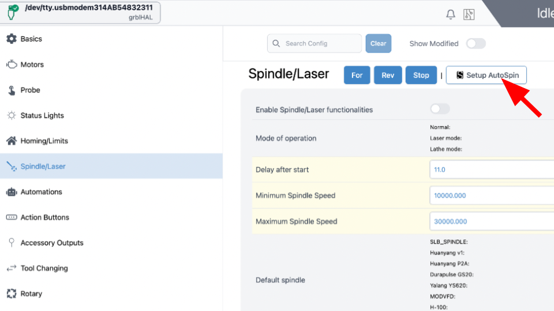Click the magnifier icon in Search Config
The width and height of the screenshot is (554, 311).
[276, 43]
